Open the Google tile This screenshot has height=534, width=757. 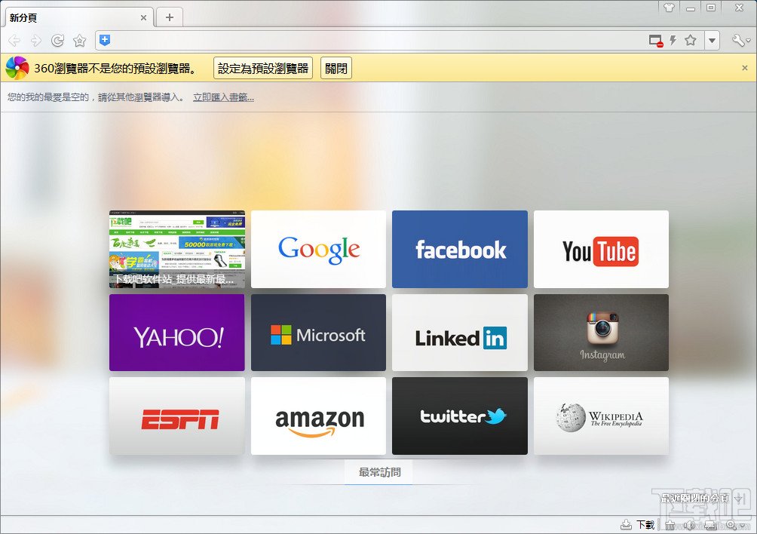319,249
